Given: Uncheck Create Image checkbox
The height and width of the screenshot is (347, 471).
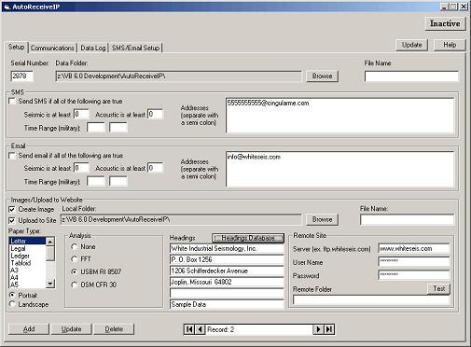Looking at the screenshot, I should coord(12,209).
